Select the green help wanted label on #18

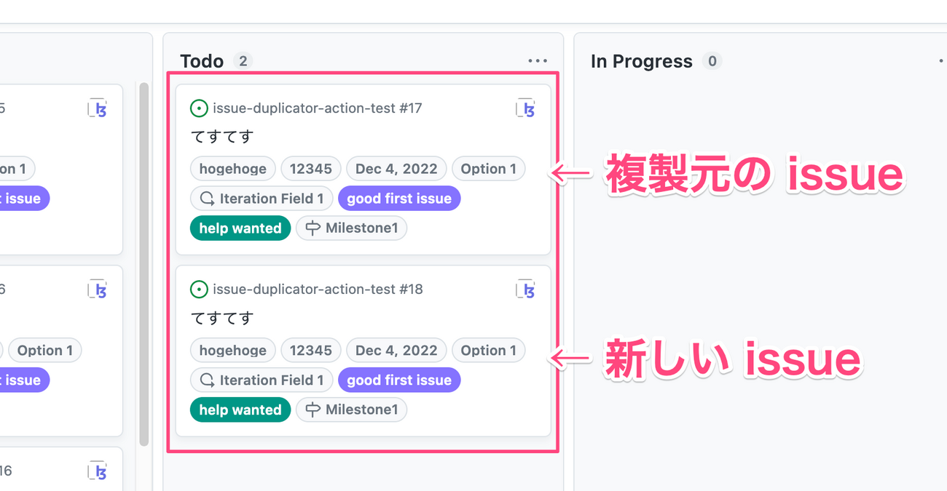[x=240, y=410]
